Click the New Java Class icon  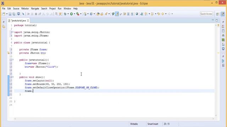pos(91,14)
